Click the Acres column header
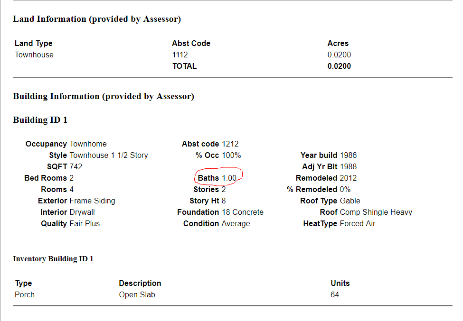Viewport: 463px width, 321px height. click(338, 43)
